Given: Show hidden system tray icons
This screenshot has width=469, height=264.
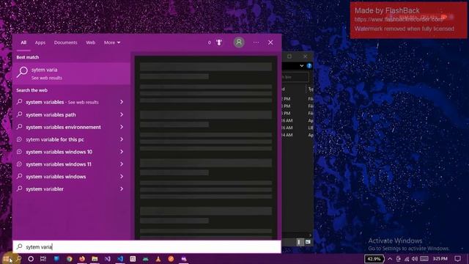Looking at the screenshot, I should 390,259.
